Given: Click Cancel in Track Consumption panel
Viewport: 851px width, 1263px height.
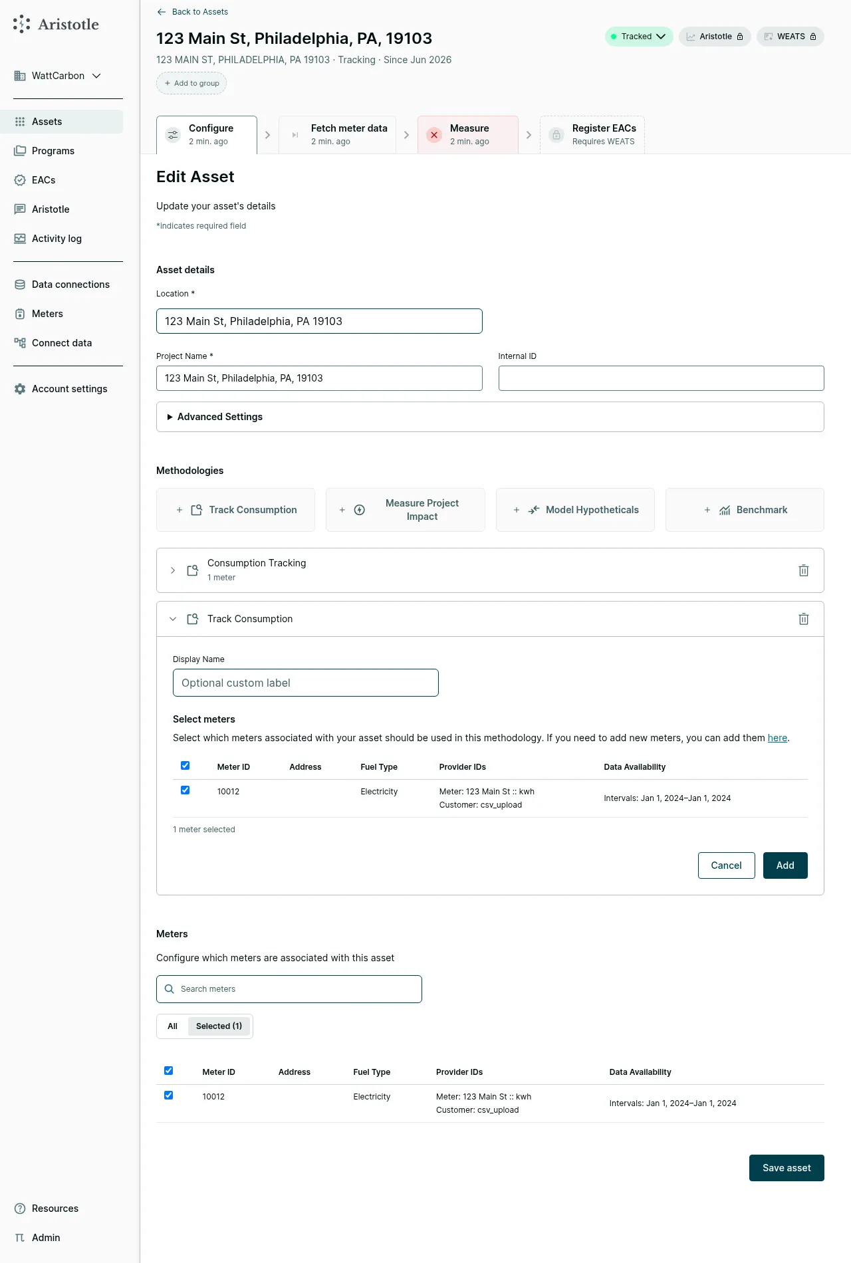Looking at the screenshot, I should pos(727,865).
